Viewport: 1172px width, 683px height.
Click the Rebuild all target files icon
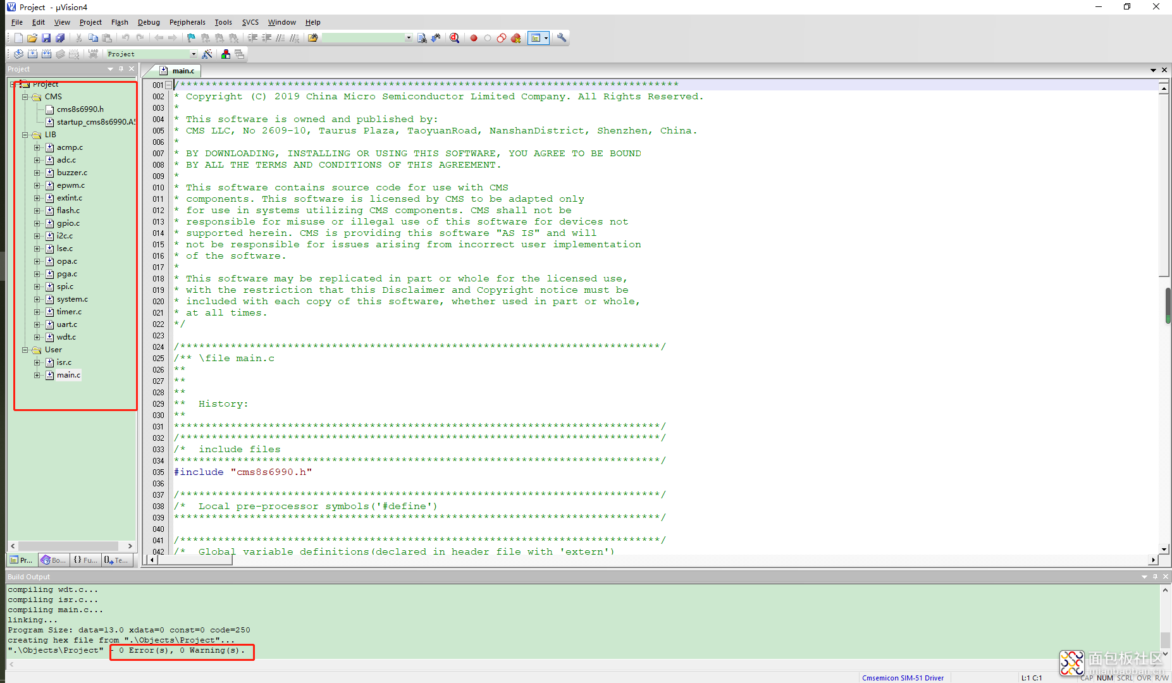46,54
